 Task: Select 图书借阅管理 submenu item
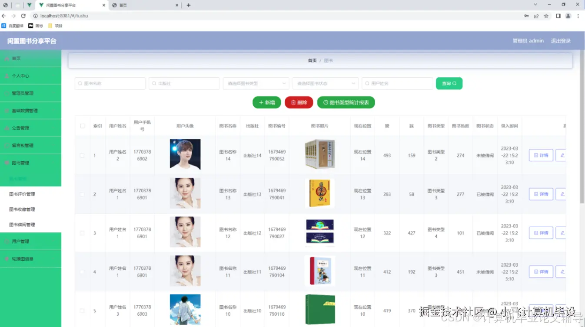[30, 225]
